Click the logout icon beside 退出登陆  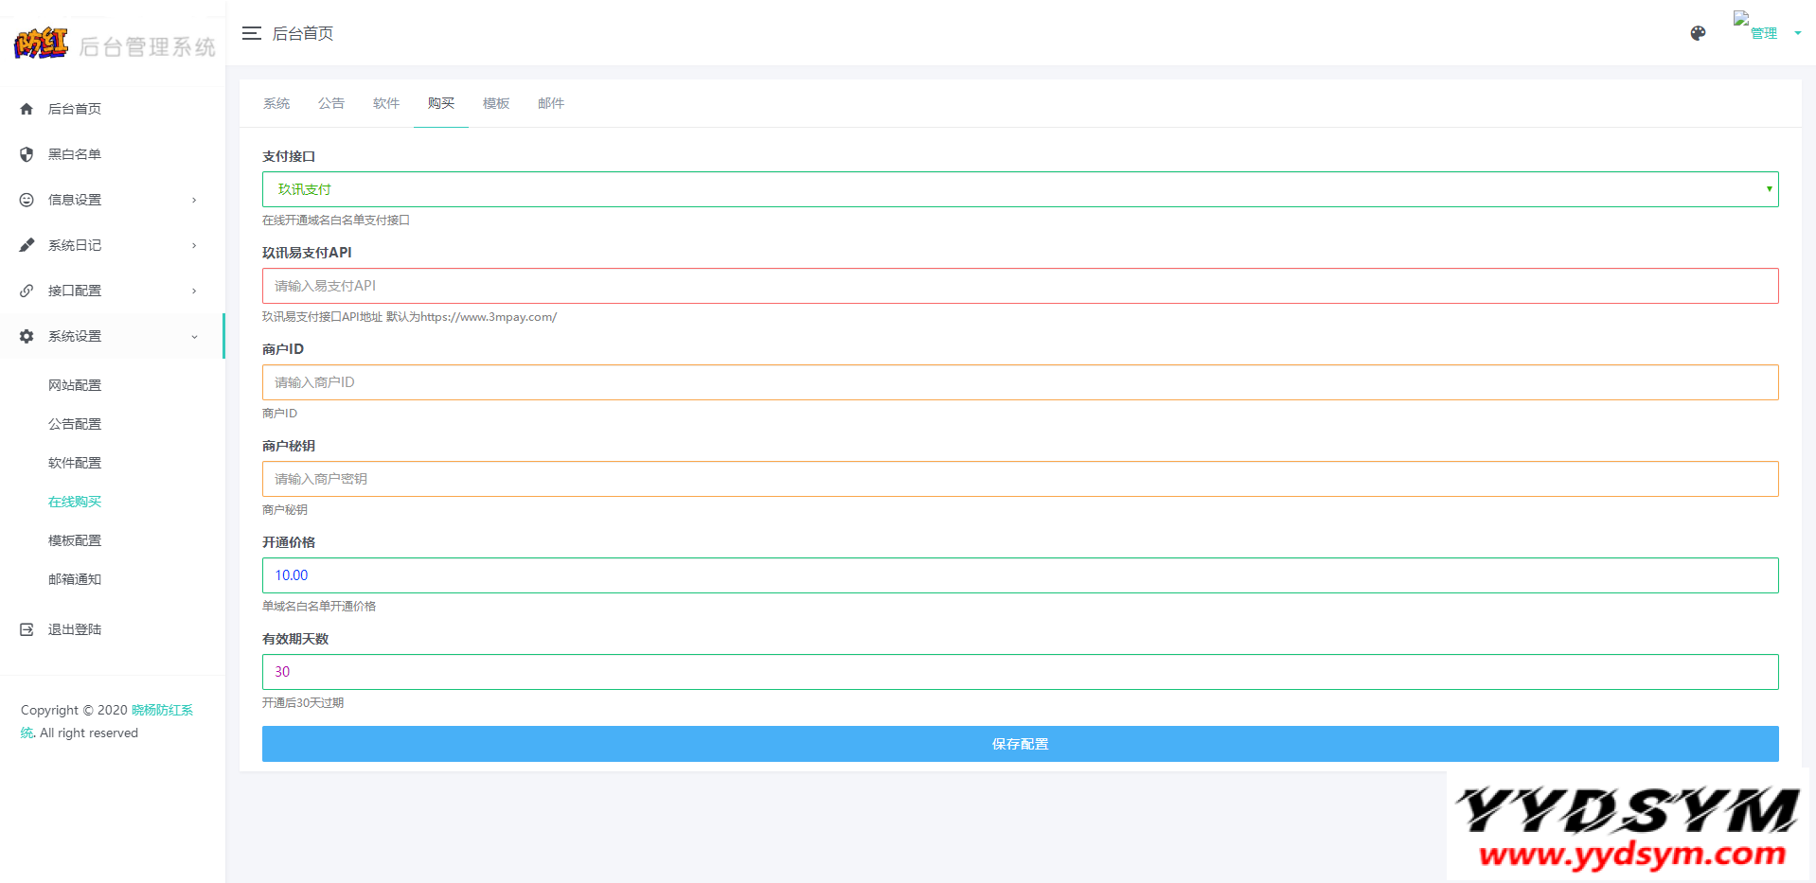click(27, 629)
